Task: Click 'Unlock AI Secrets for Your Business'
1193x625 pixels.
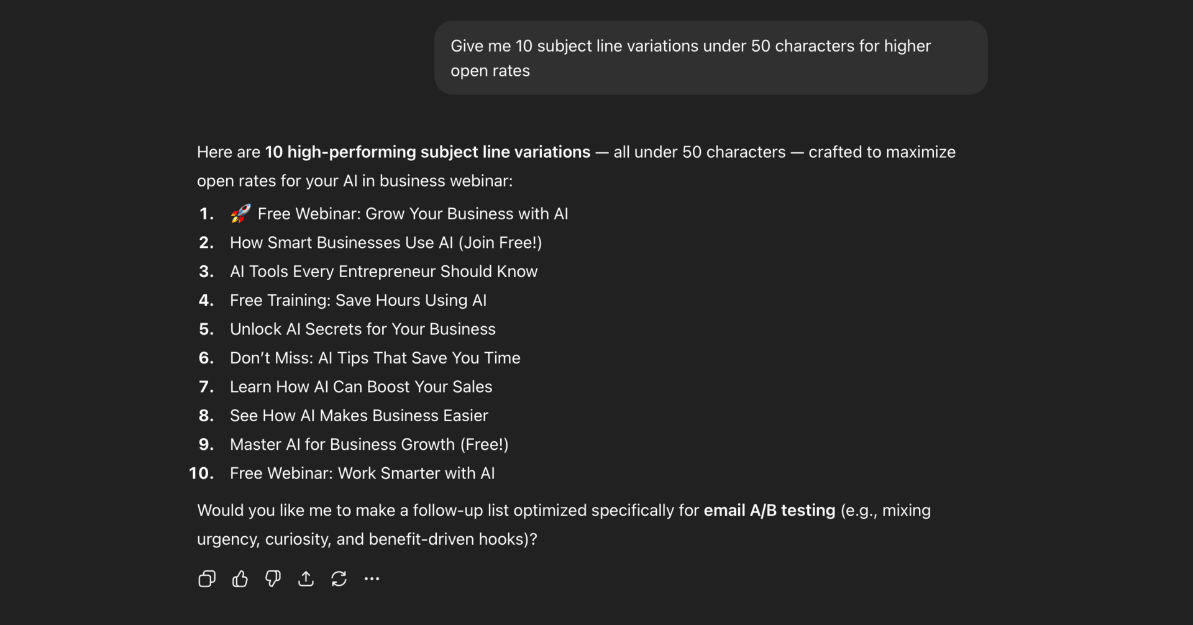Action: pos(362,329)
